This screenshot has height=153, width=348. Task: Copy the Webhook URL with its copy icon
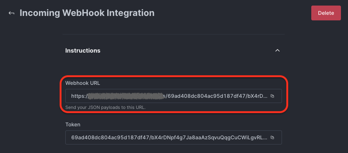[272, 96]
